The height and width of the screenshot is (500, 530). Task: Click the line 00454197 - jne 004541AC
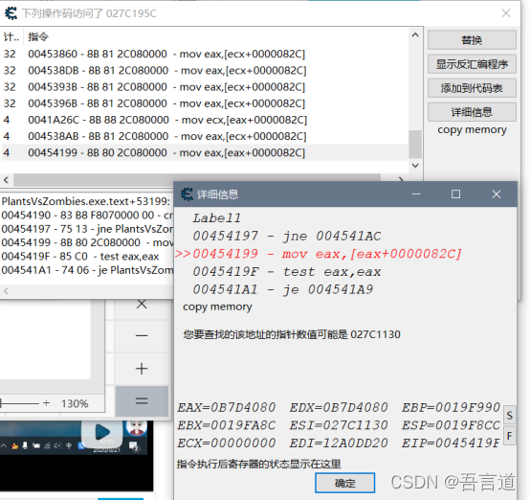pos(287,236)
